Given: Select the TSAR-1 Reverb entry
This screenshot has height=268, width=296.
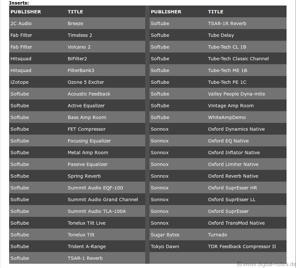Looking at the screenshot, I should pyautogui.click(x=85, y=259).
